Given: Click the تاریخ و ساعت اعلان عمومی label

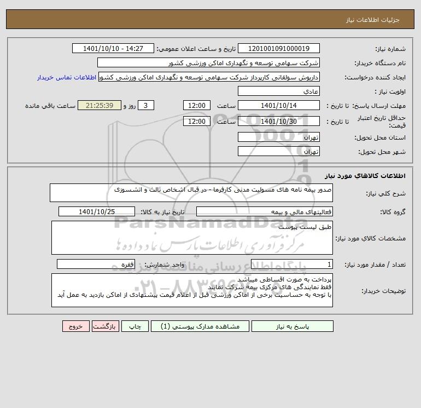Looking at the screenshot, I should point(196,49).
